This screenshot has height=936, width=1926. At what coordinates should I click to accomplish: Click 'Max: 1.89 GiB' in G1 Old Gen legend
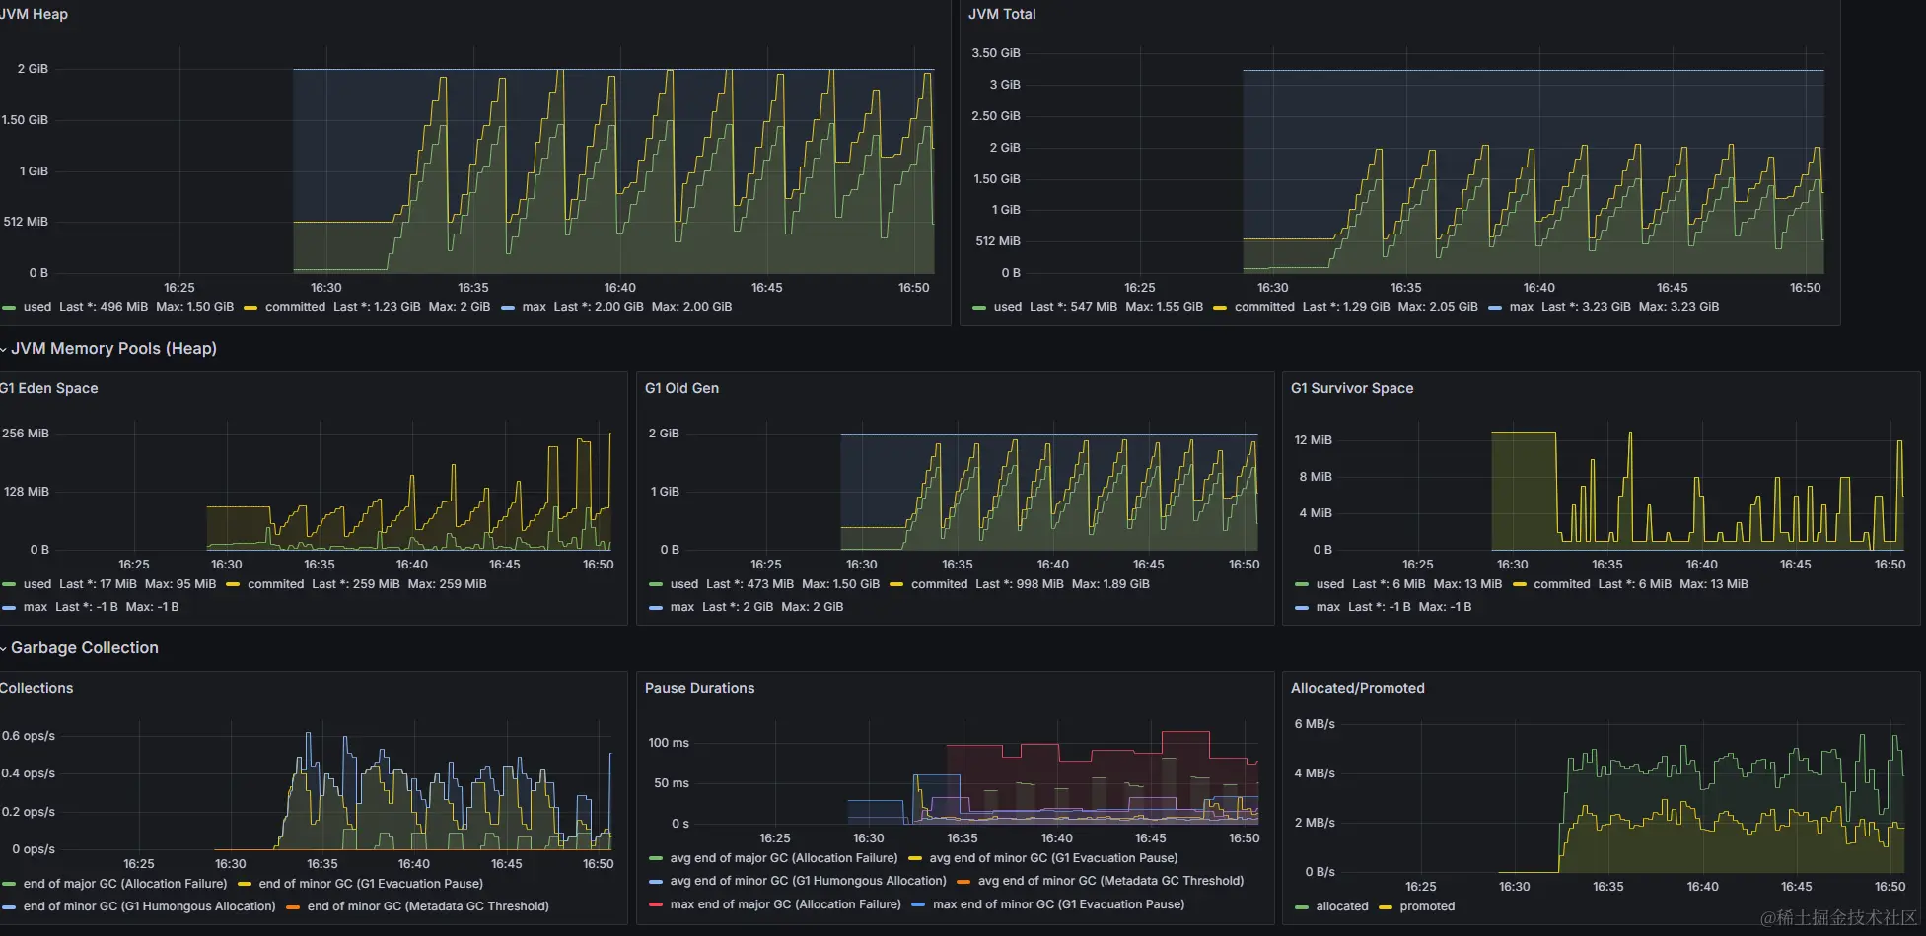[1110, 584]
